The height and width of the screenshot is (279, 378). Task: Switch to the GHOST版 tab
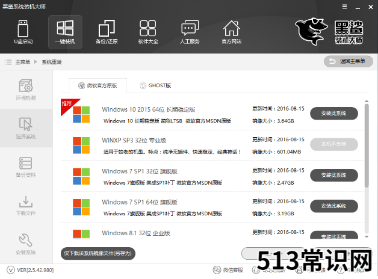pos(155,85)
